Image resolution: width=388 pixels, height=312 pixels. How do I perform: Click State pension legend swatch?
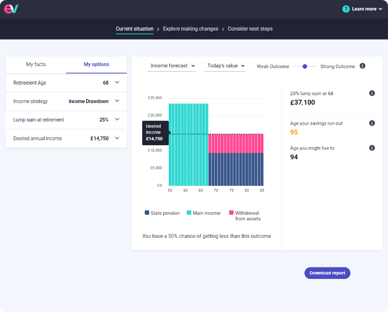click(x=147, y=213)
